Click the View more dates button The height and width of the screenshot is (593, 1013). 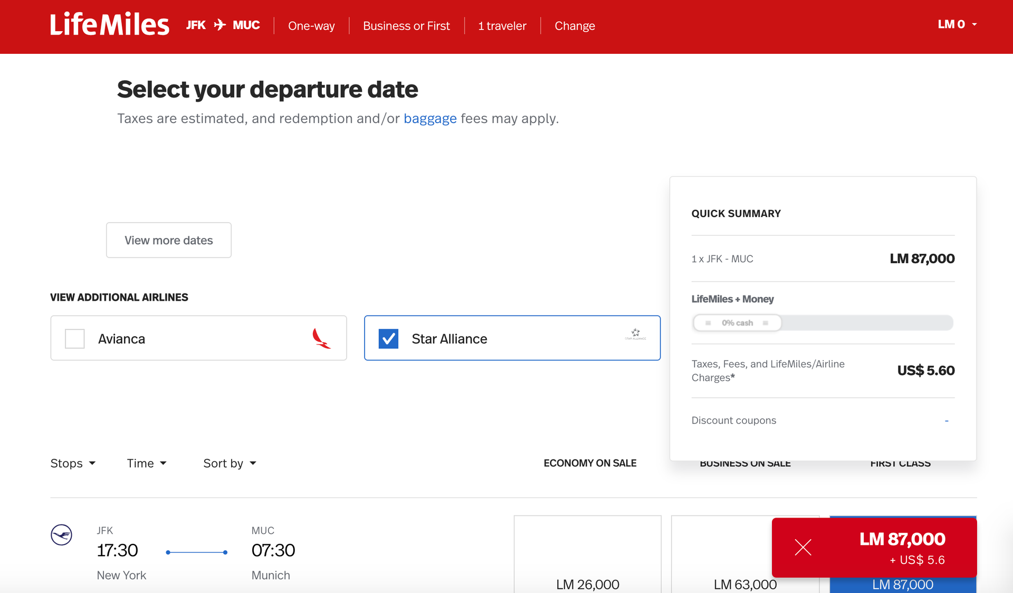point(168,240)
